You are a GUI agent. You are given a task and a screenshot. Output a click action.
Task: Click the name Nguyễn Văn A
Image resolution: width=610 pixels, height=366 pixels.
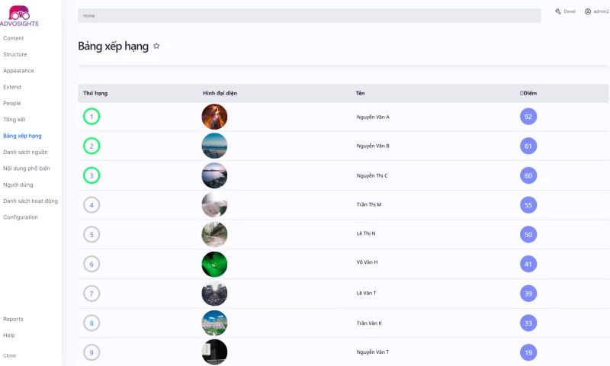(373, 117)
